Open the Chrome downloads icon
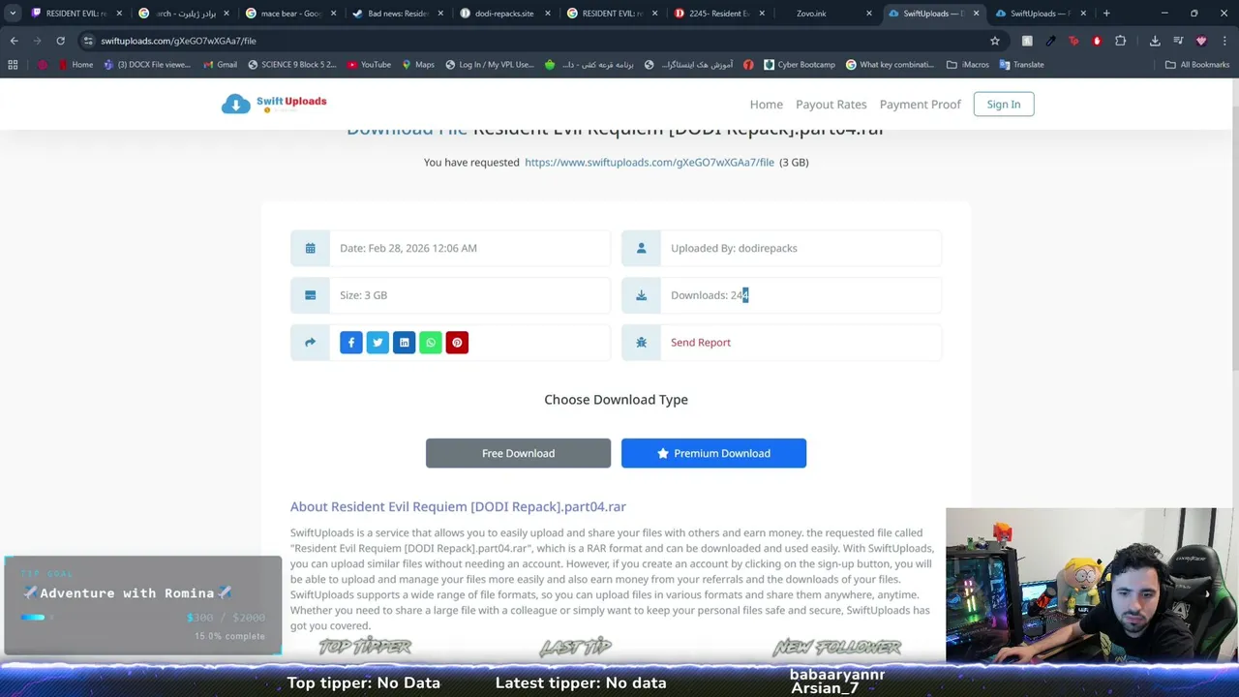Image resolution: width=1239 pixels, height=697 pixels. point(1155,41)
